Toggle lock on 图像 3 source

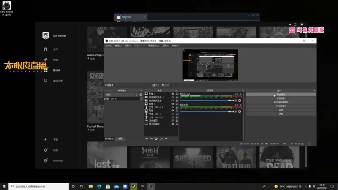[x=177, y=94]
